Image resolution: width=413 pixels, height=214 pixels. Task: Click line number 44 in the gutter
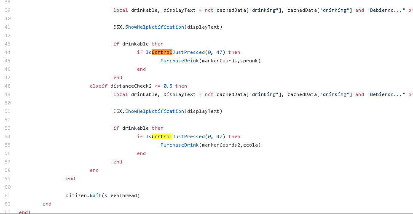(8, 52)
